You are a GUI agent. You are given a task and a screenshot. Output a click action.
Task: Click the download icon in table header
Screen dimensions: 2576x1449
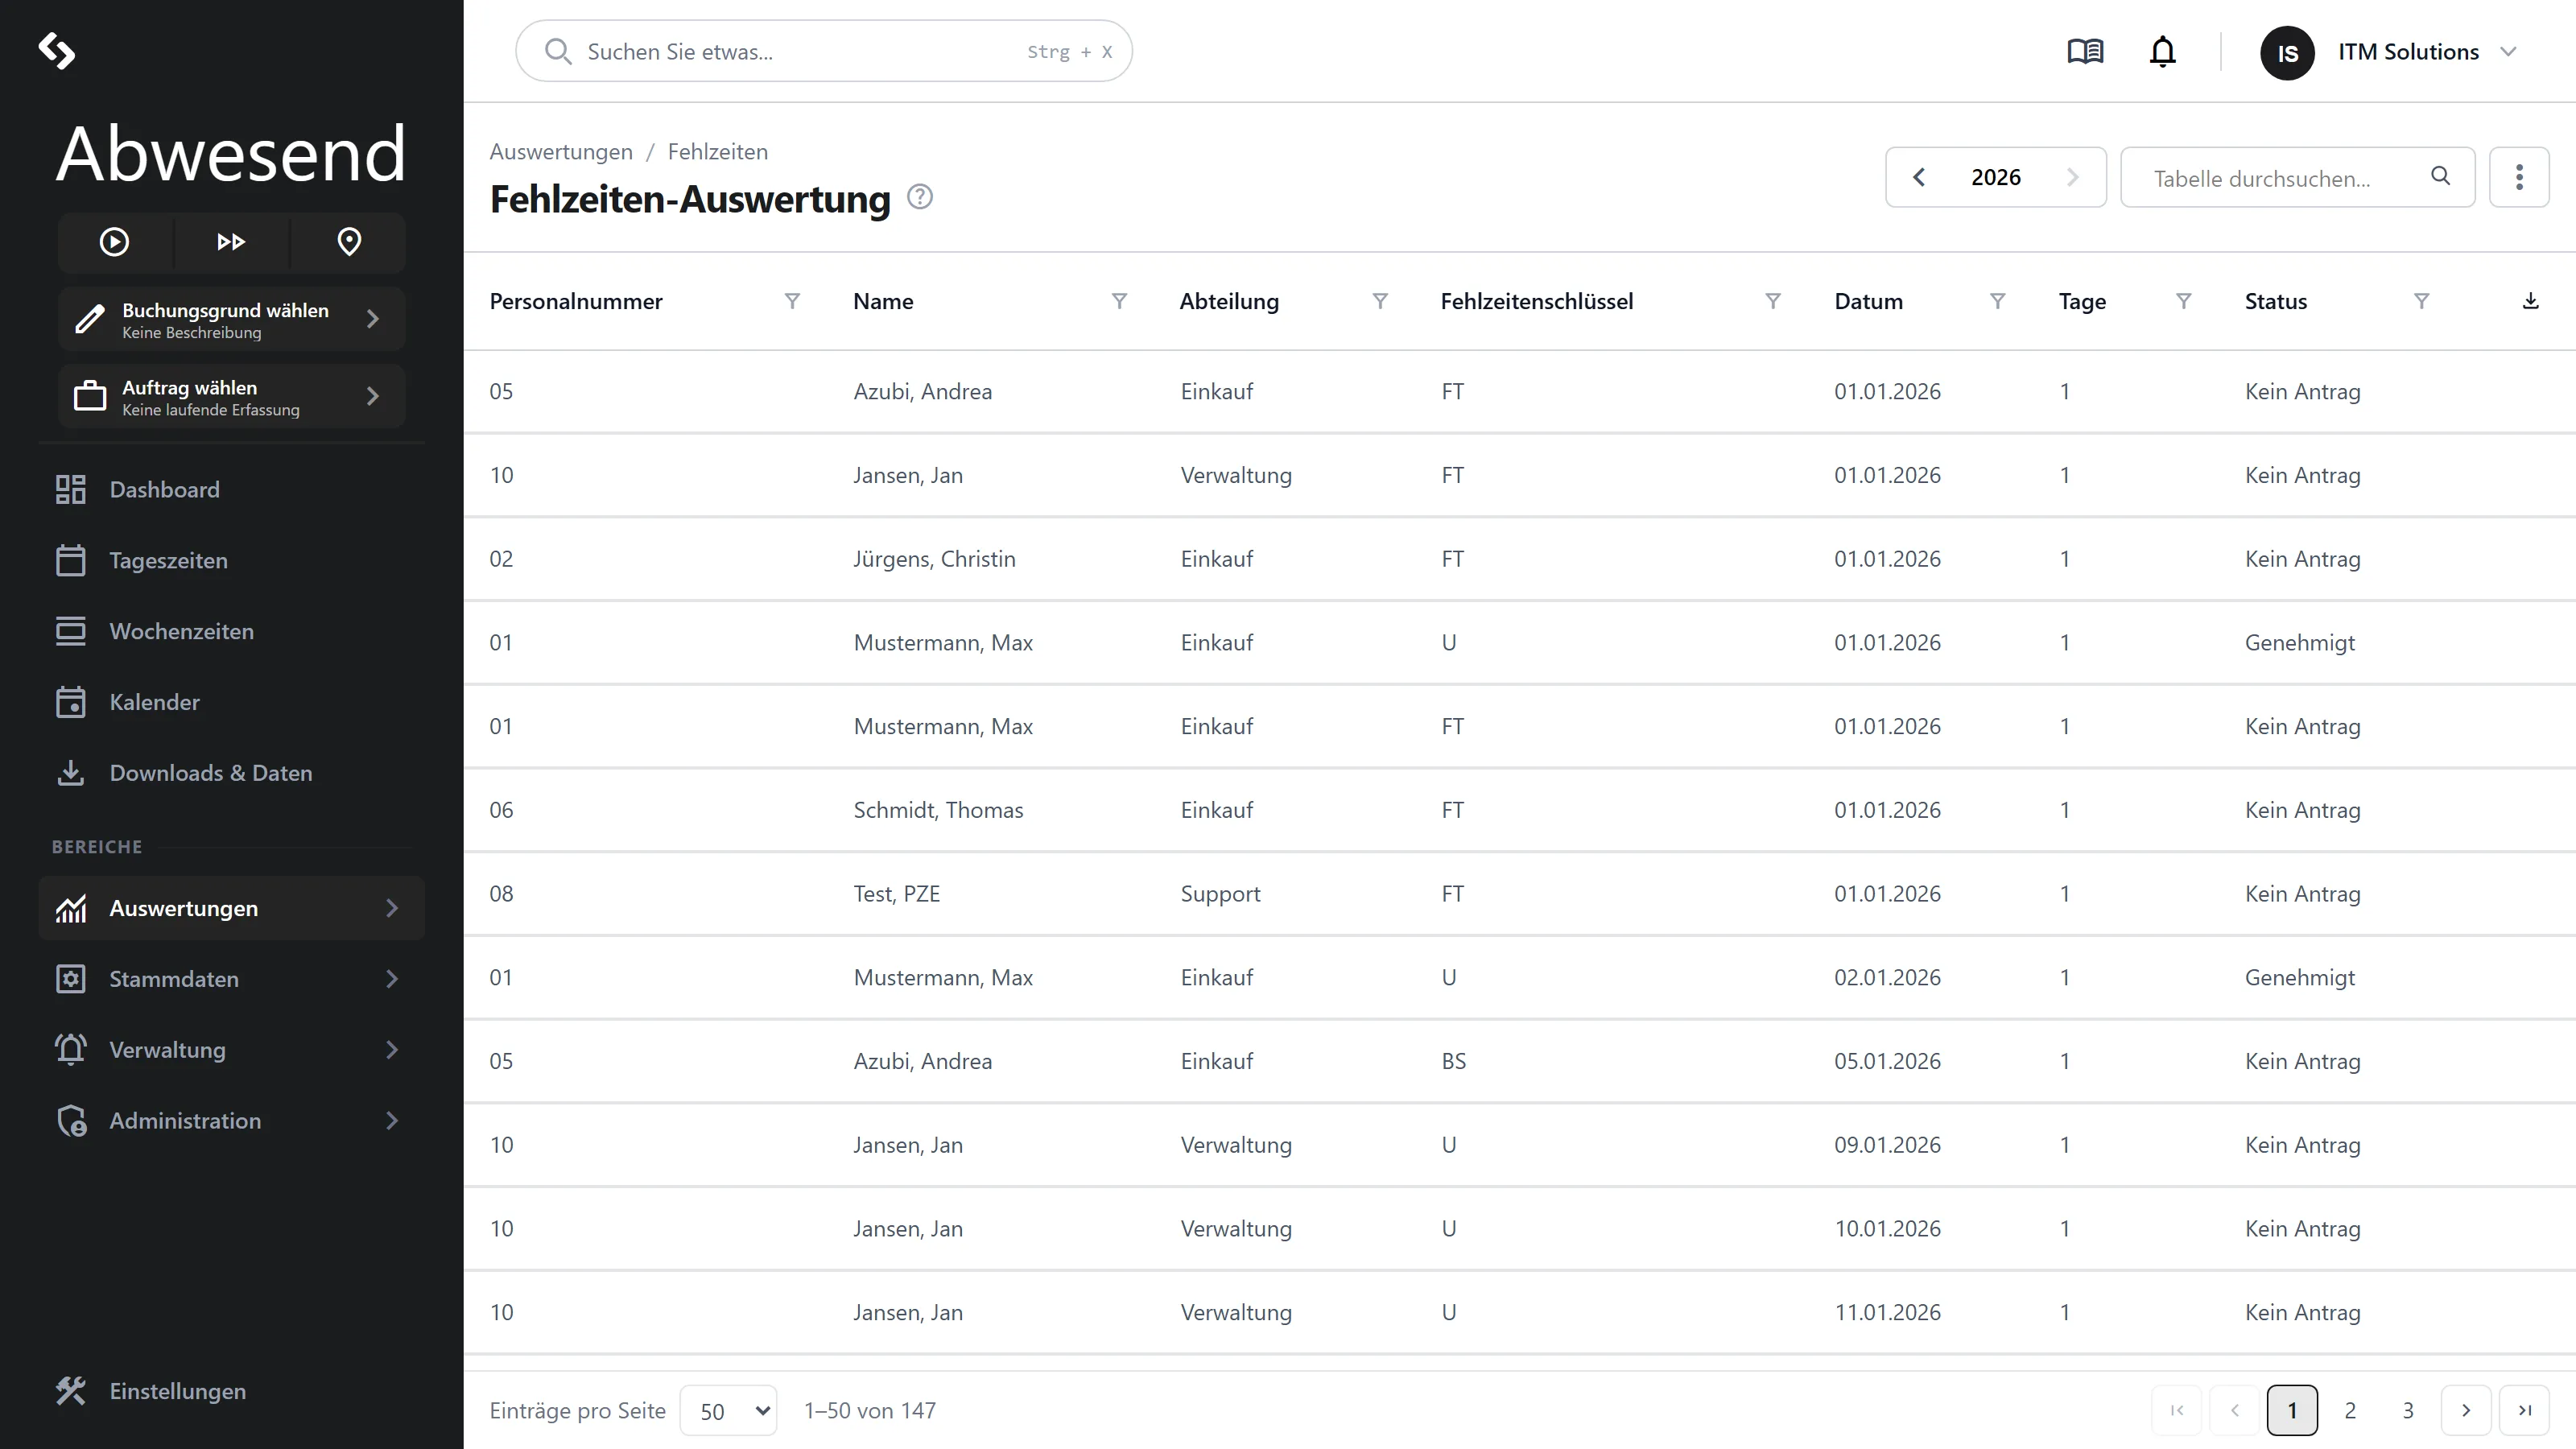[2530, 301]
